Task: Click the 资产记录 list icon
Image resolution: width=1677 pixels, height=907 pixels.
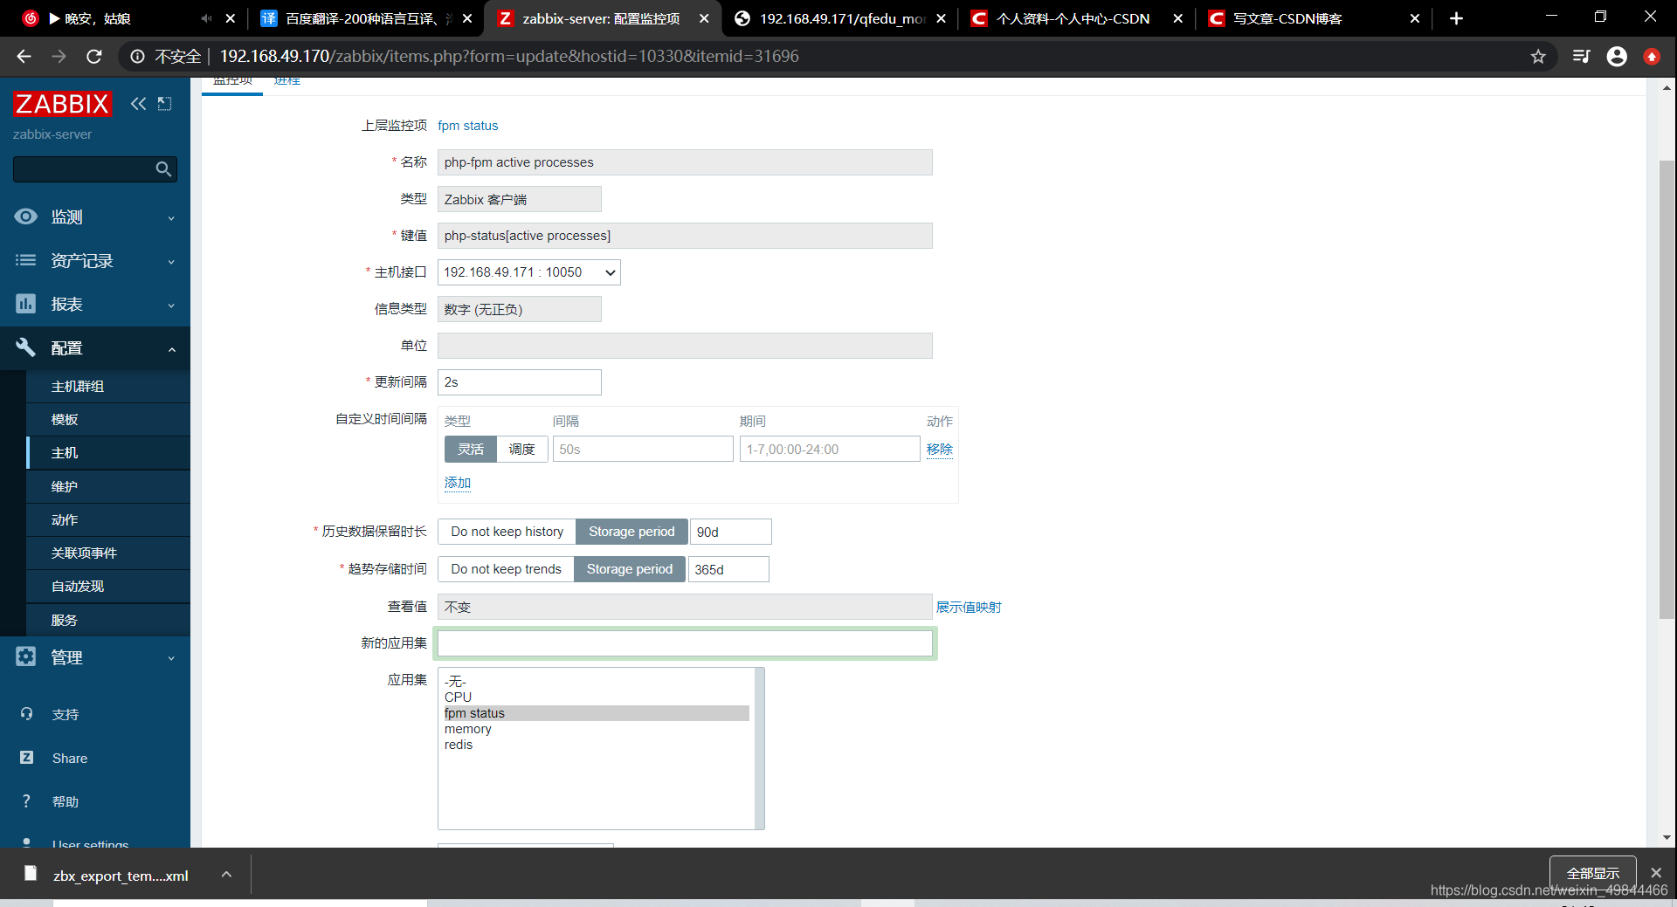Action: [x=26, y=260]
